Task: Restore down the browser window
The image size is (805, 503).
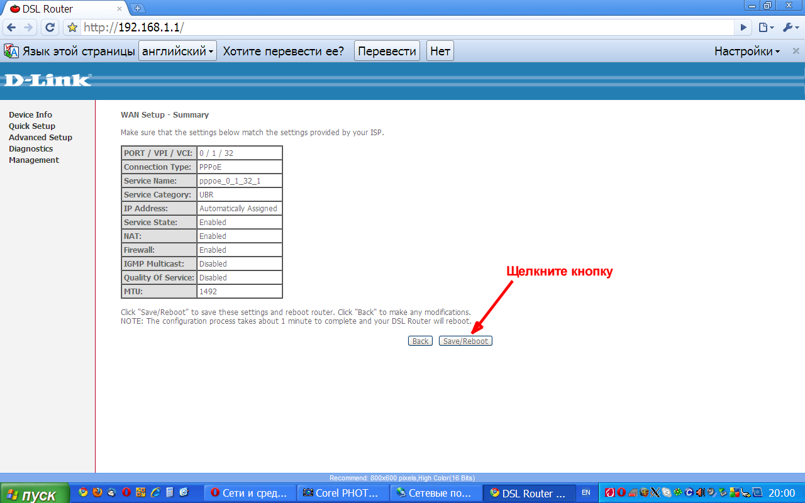Action: (x=767, y=6)
